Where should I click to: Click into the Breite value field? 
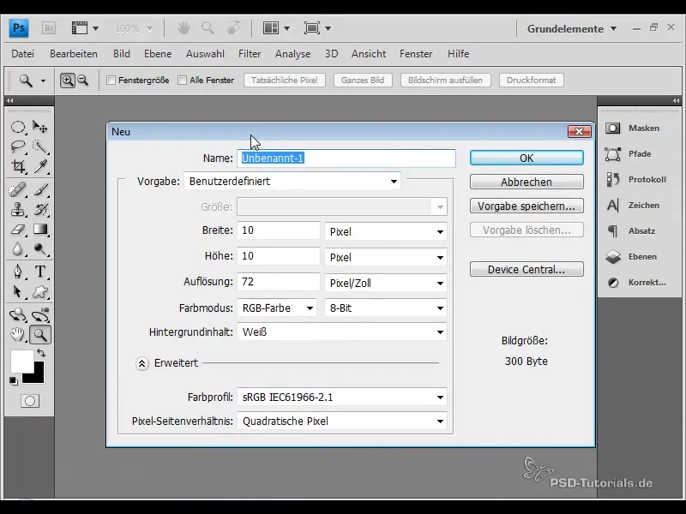(x=279, y=230)
